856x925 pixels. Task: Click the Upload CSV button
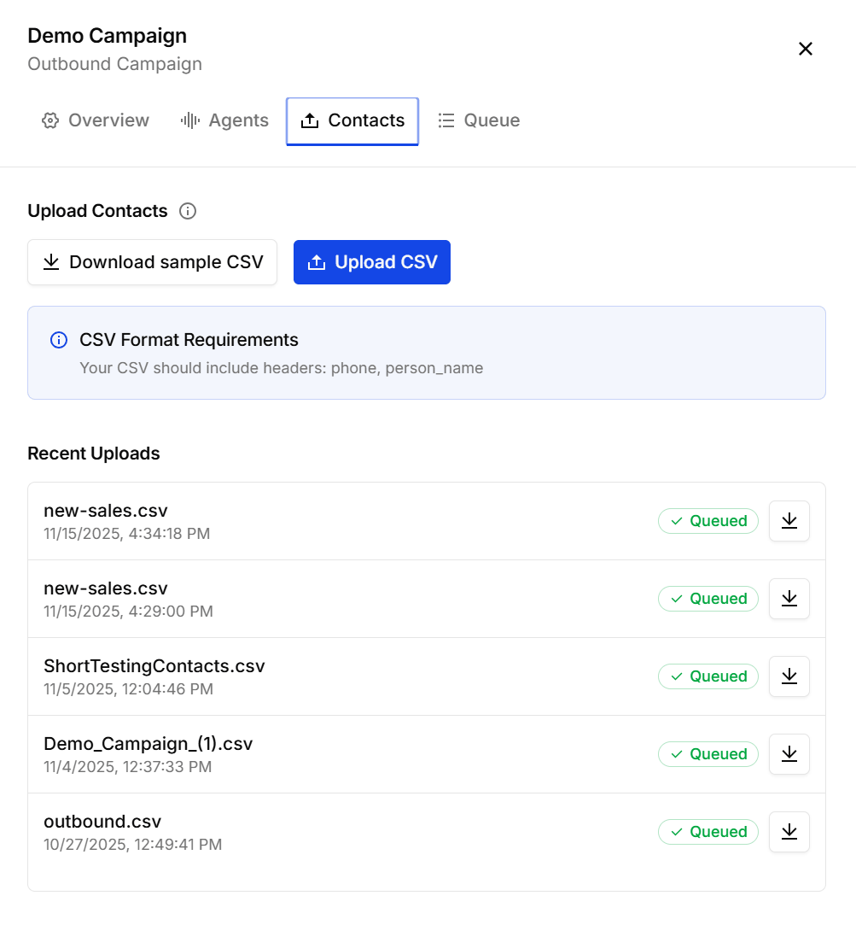pyautogui.click(x=372, y=262)
